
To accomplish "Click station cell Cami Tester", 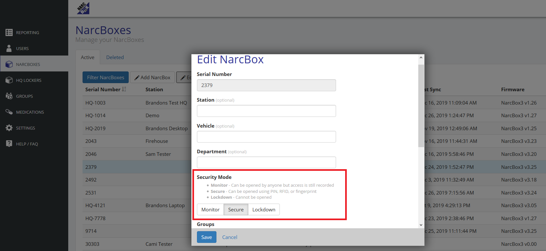I will tap(159, 244).
